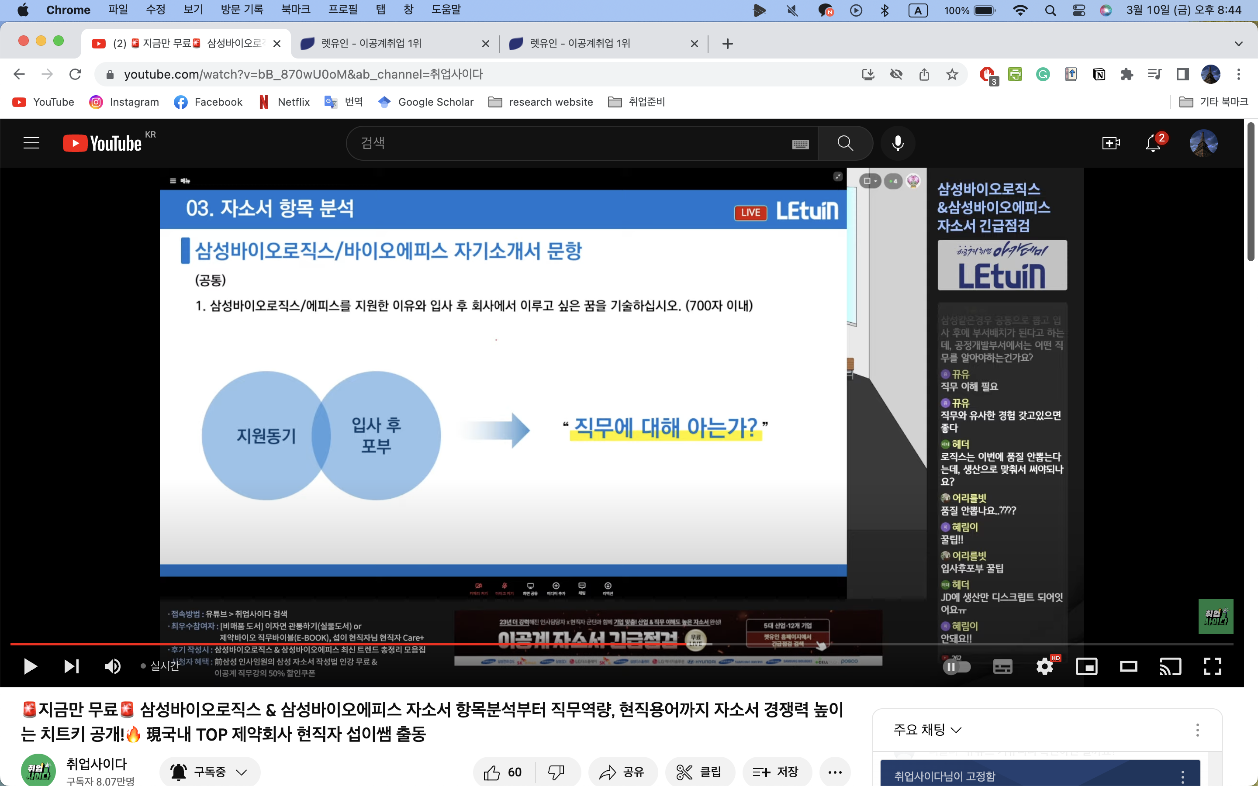This screenshot has width=1258, height=786.
Task: Switch to third 렛유인 tab
Action: click(x=603, y=44)
